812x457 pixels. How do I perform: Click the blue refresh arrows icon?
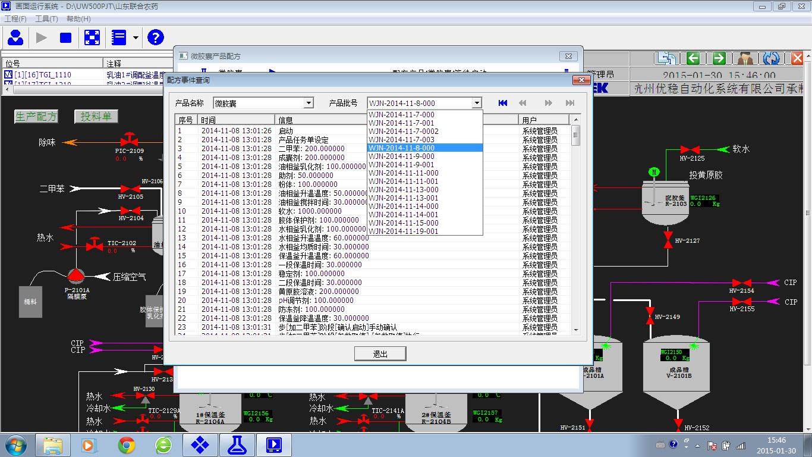[x=771, y=58]
